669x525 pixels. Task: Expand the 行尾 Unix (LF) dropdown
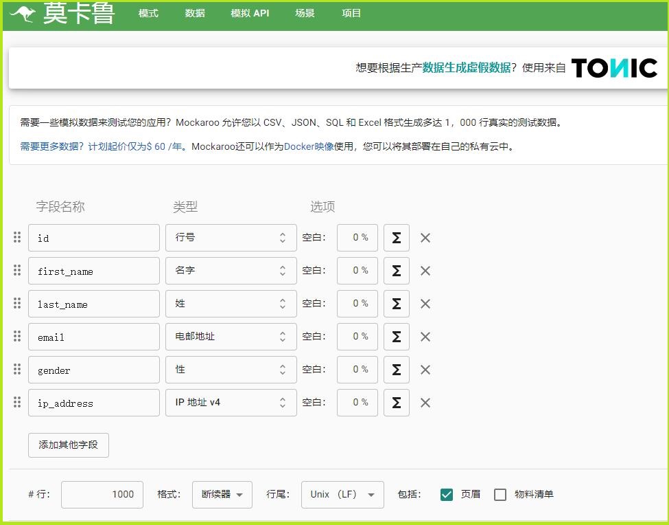pos(342,495)
